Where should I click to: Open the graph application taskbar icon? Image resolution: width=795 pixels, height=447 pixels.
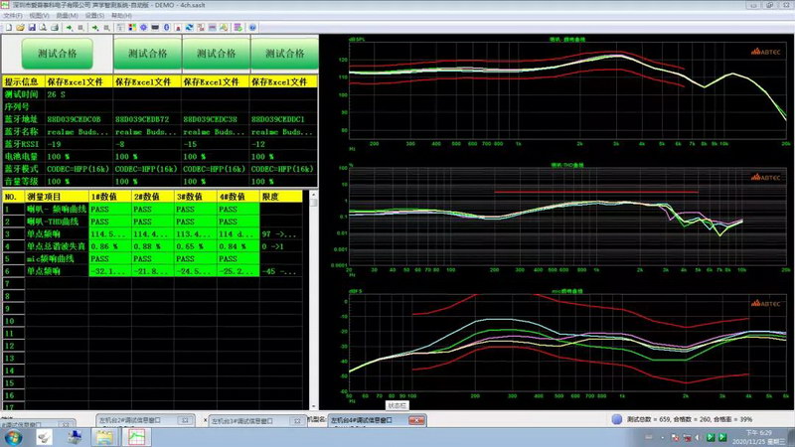(136, 437)
